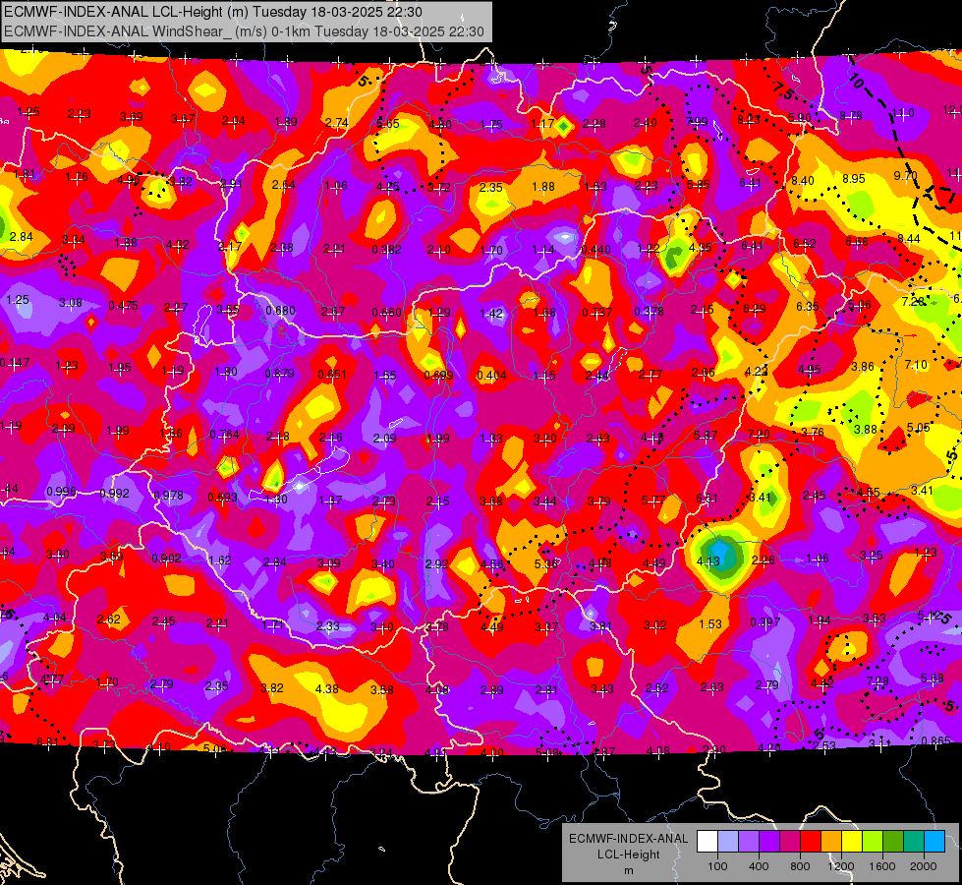
Task: Click the grid value 0.992
Action: 115,494
